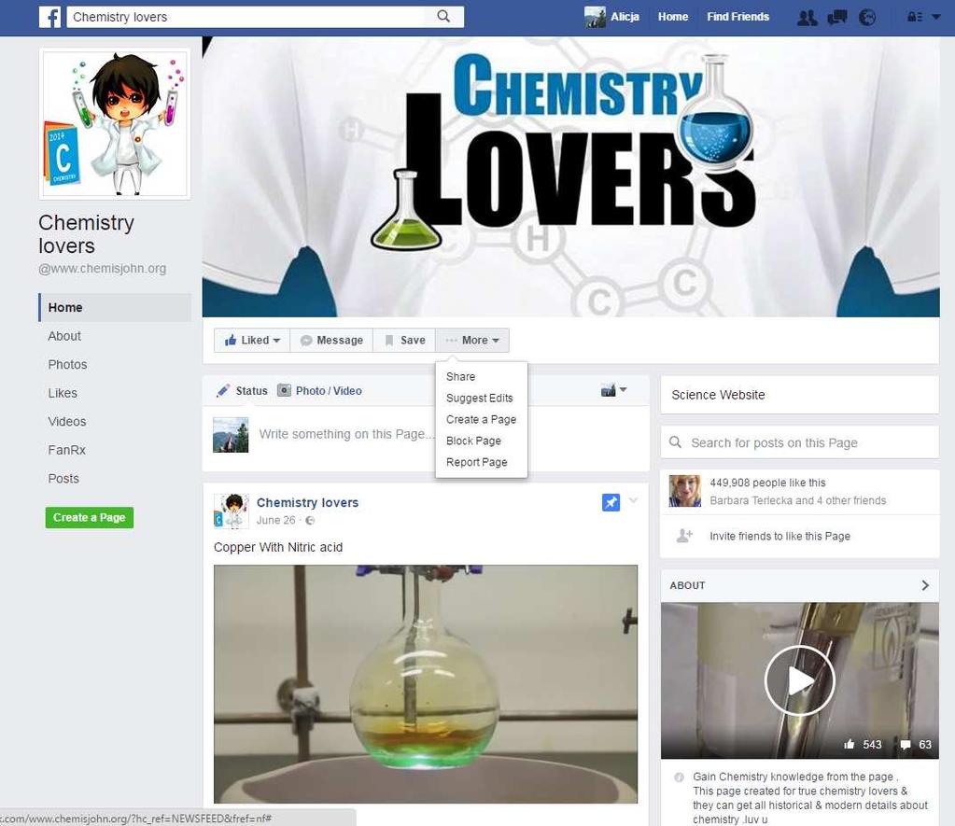Click the info icon beside page description
955x826 pixels.
[x=679, y=777]
